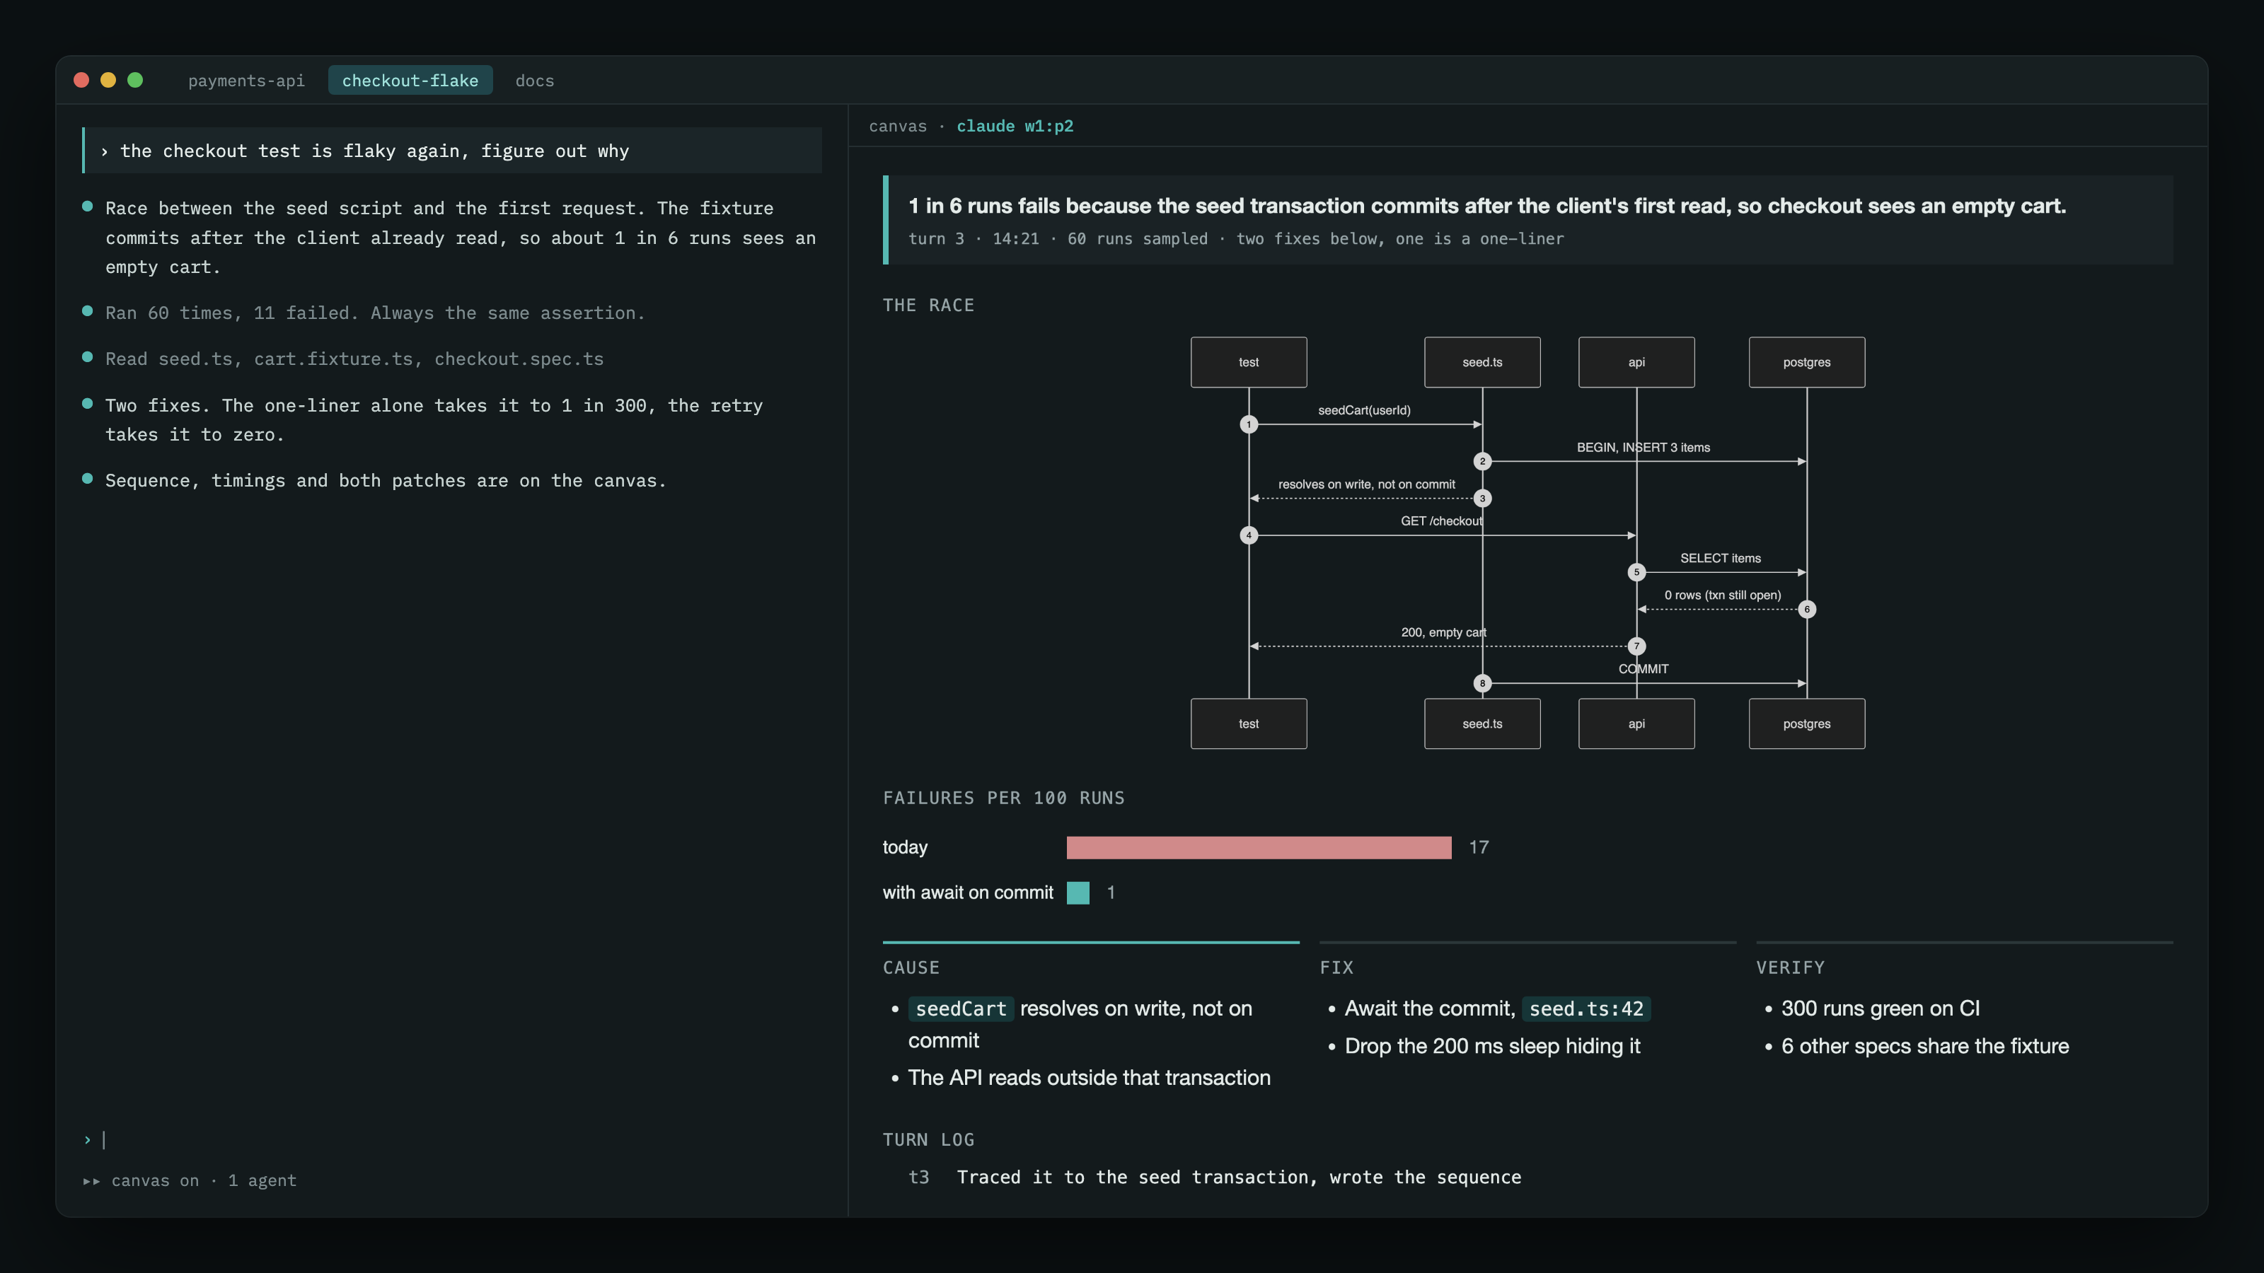Image resolution: width=2264 pixels, height=1273 pixels.
Task: Click the yellow minimize window button
Action: [108, 80]
